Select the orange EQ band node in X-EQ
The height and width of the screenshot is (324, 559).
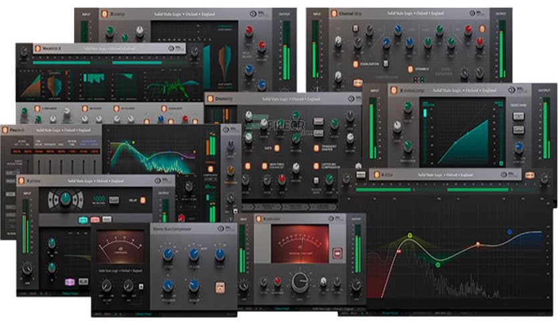click(x=477, y=244)
